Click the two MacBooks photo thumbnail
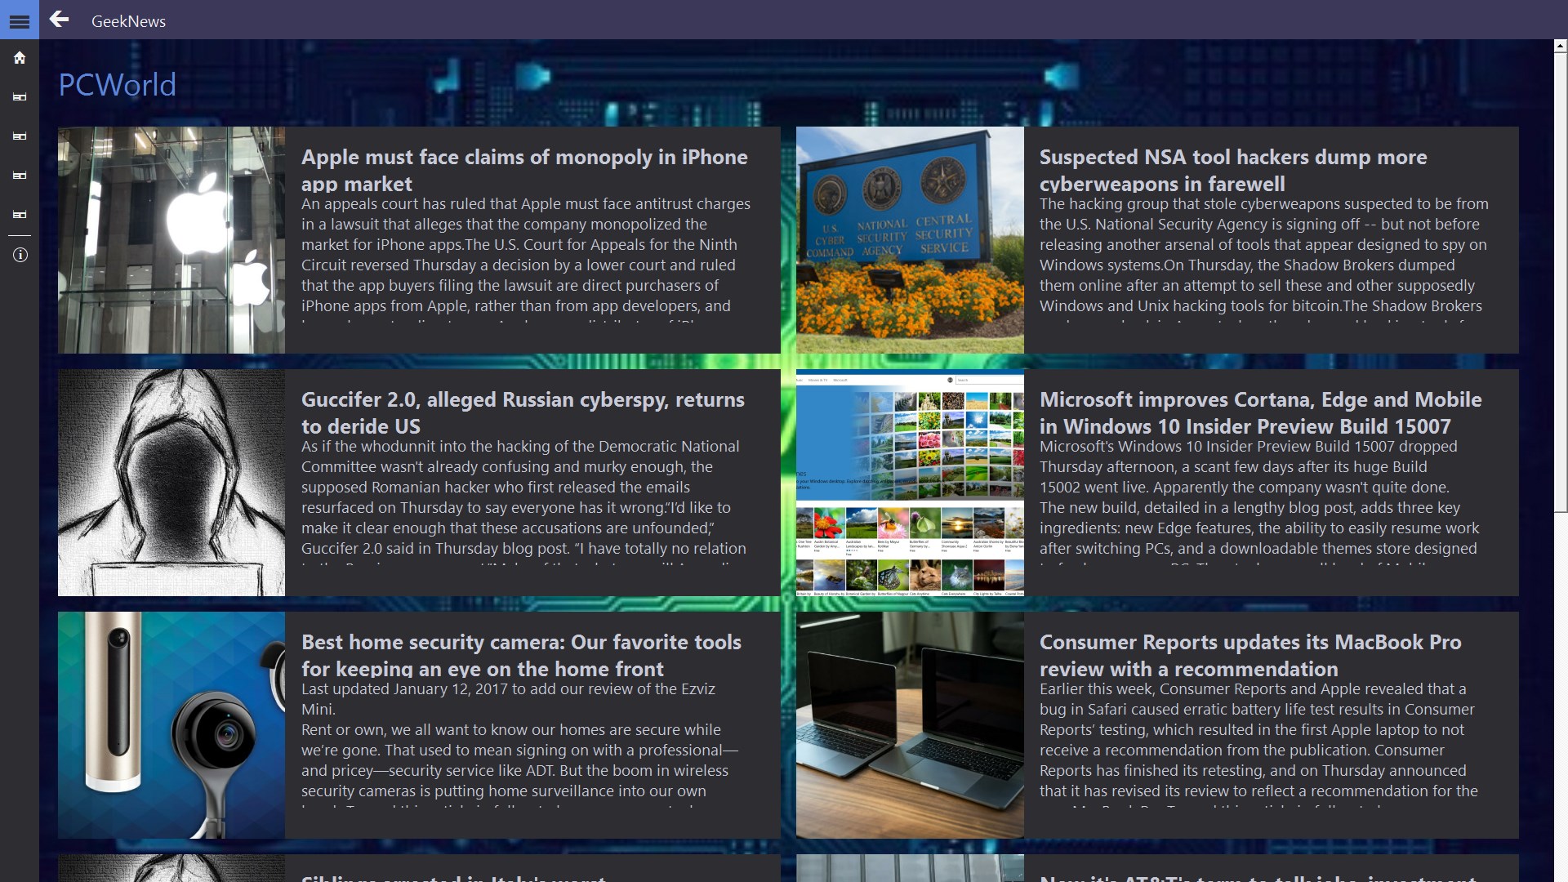This screenshot has height=882, width=1568. [x=910, y=725]
